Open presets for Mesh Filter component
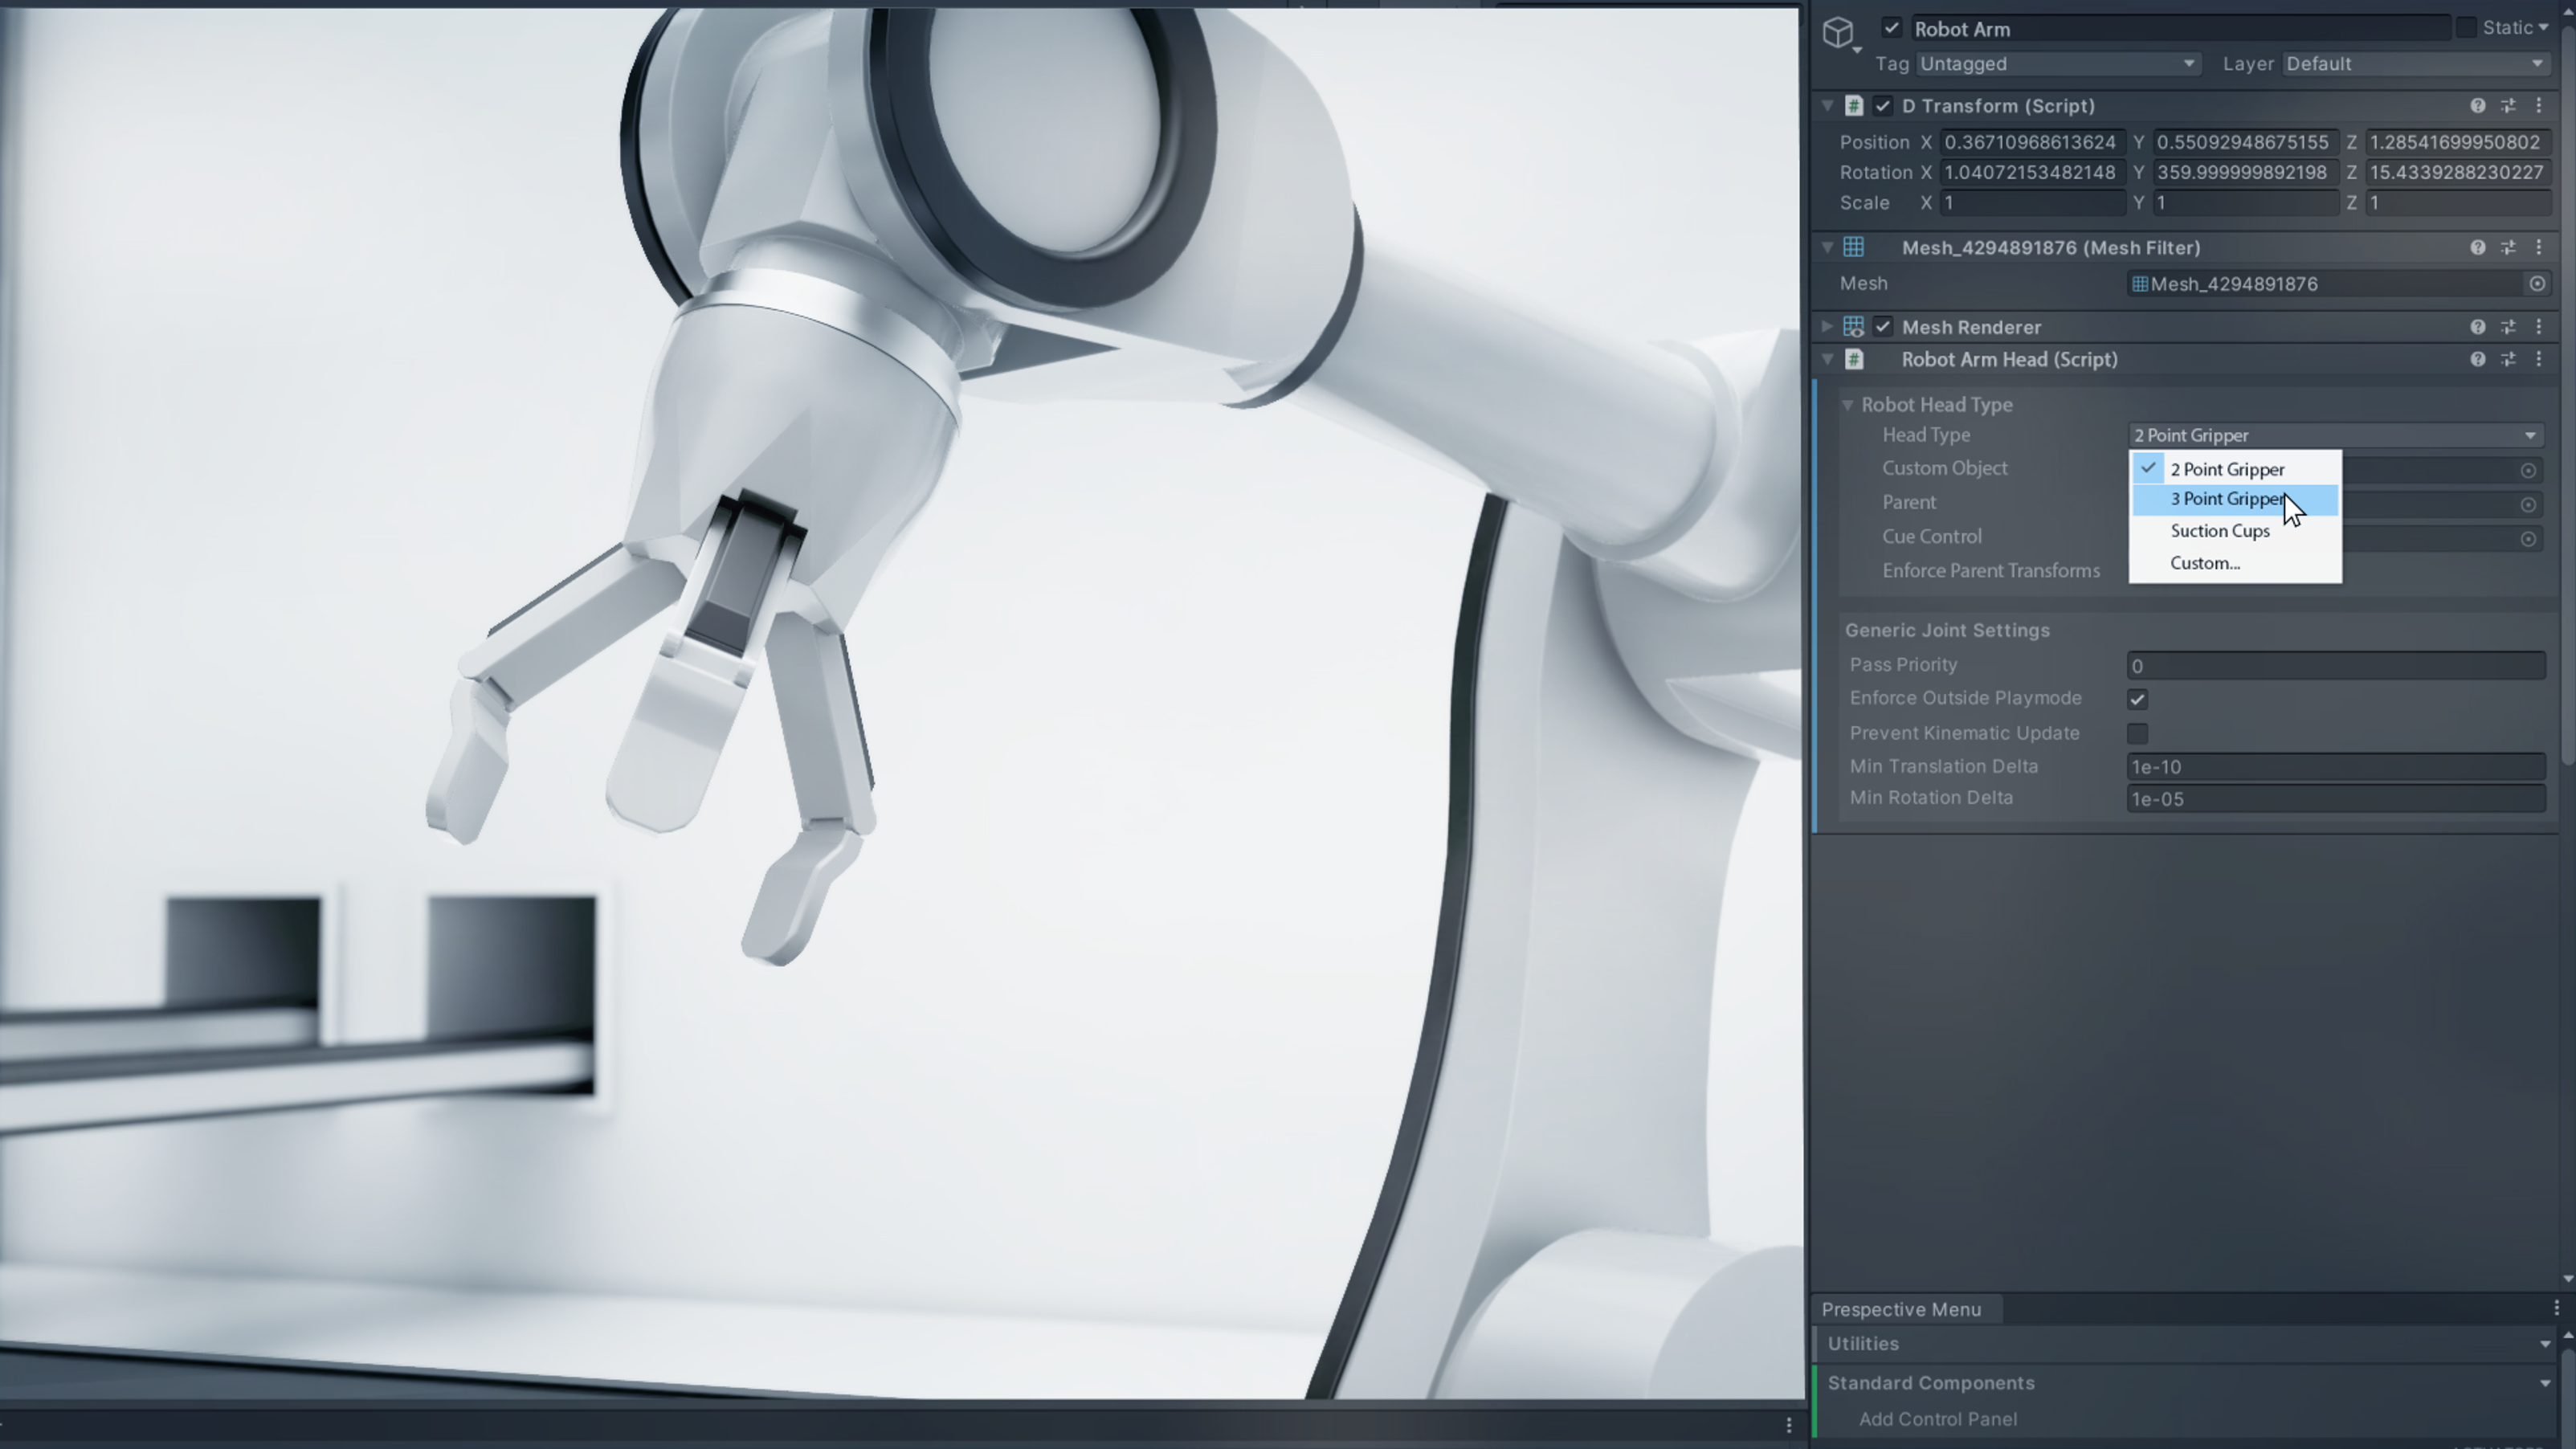The width and height of the screenshot is (2576, 1449). pyautogui.click(x=2508, y=248)
